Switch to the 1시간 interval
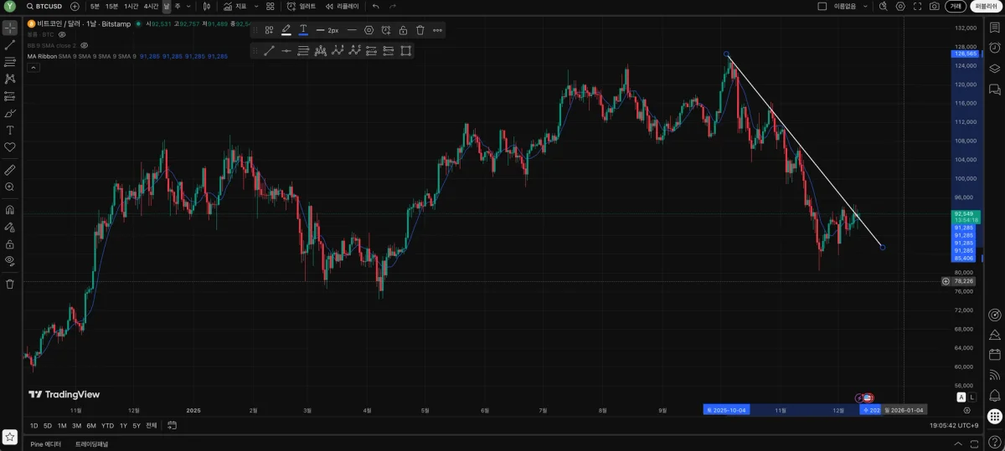 tap(131, 6)
